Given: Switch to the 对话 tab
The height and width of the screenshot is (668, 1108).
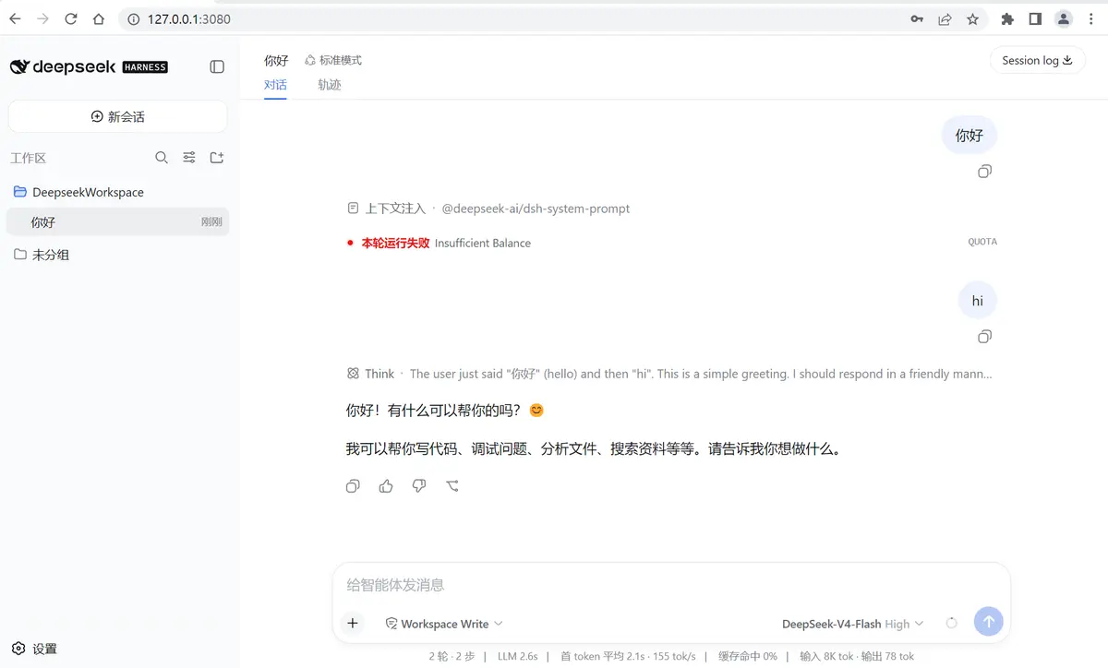Looking at the screenshot, I should [275, 85].
